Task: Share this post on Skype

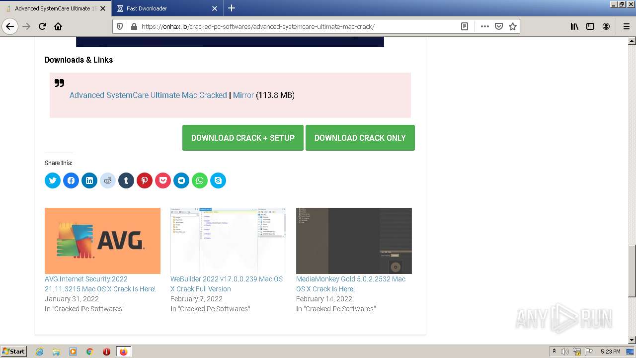Action: (218, 180)
